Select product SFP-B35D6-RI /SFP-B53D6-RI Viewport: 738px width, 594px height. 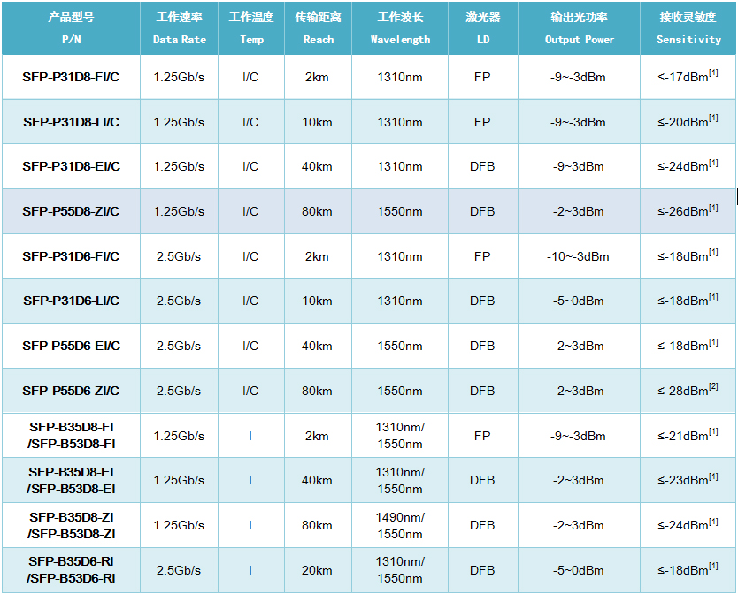point(71,570)
